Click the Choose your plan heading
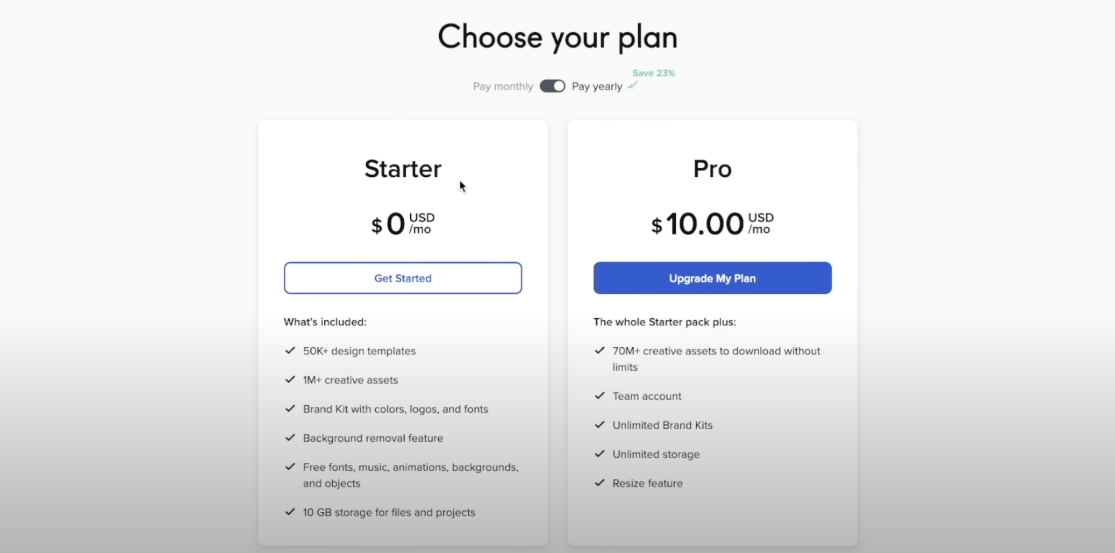 point(557,36)
